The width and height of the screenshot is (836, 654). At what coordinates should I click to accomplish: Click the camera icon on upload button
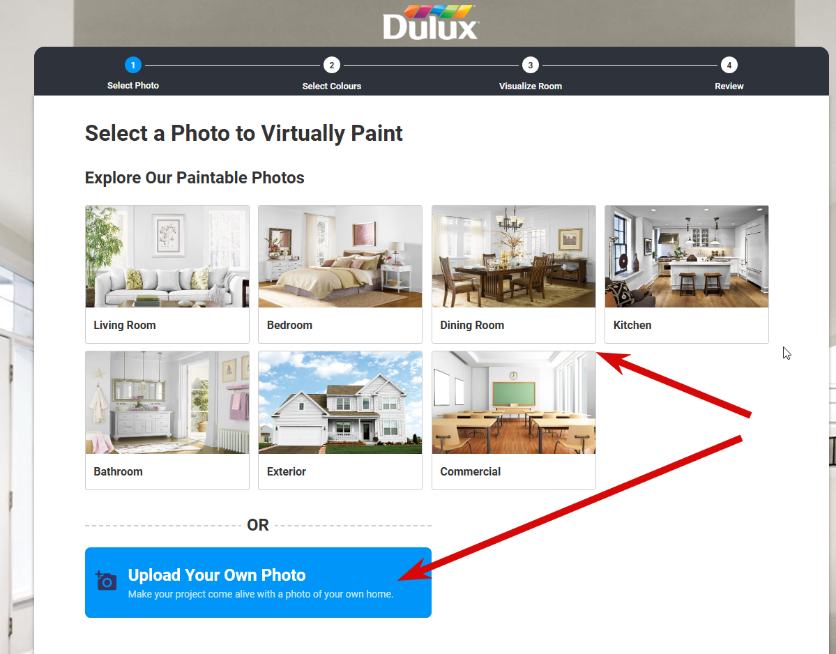(x=105, y=581)
